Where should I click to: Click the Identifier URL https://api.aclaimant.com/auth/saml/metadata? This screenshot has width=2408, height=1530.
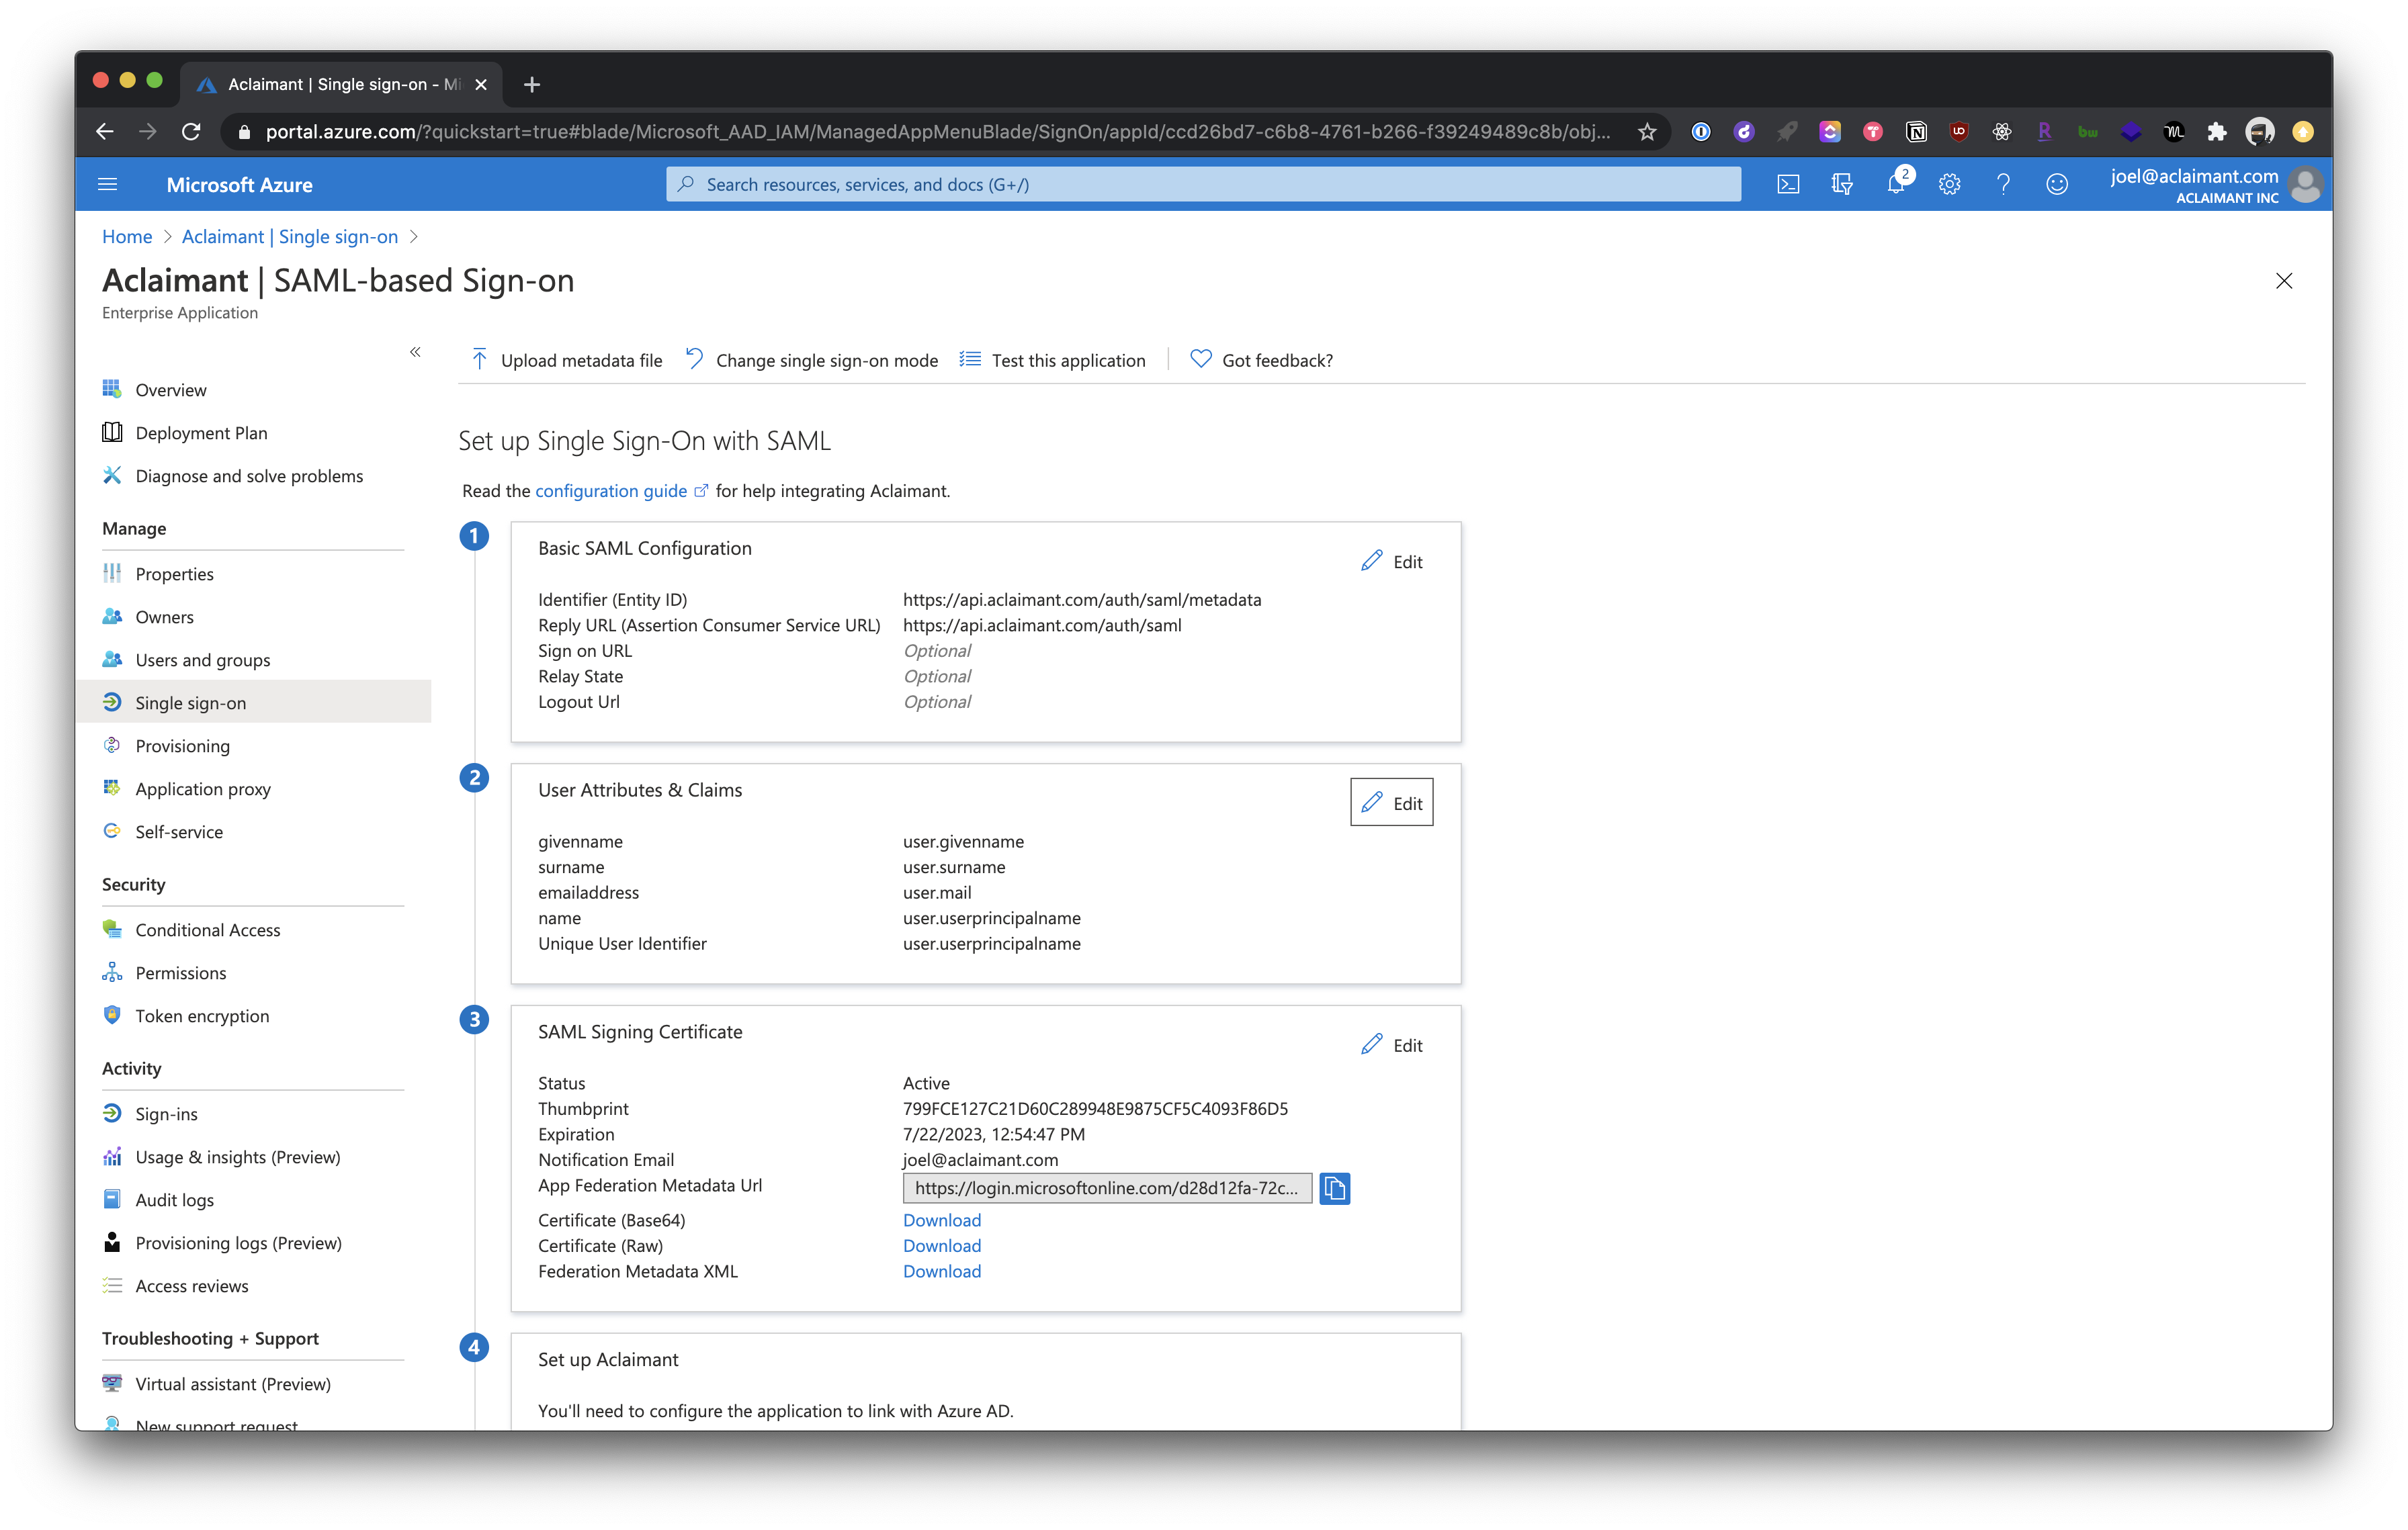[1082, 600]
